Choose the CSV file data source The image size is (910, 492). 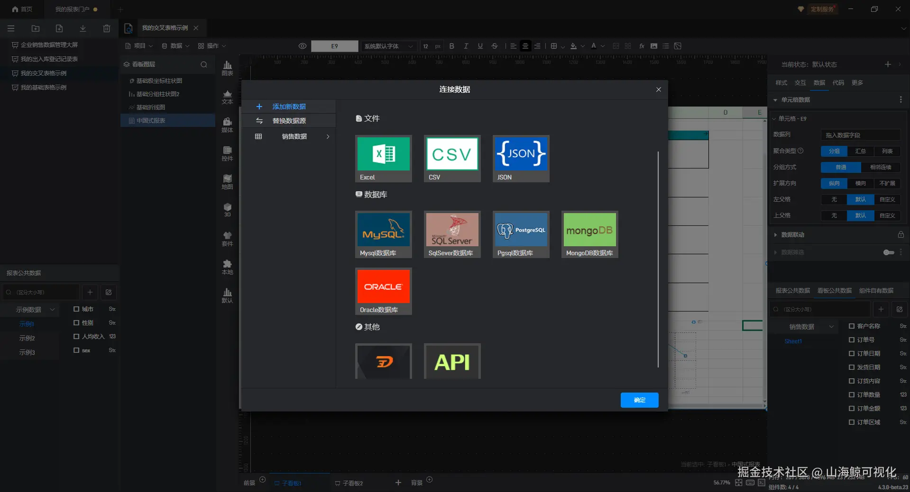(452, 159)
